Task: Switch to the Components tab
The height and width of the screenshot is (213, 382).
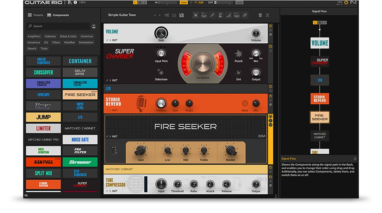Action: pos(58,15)
